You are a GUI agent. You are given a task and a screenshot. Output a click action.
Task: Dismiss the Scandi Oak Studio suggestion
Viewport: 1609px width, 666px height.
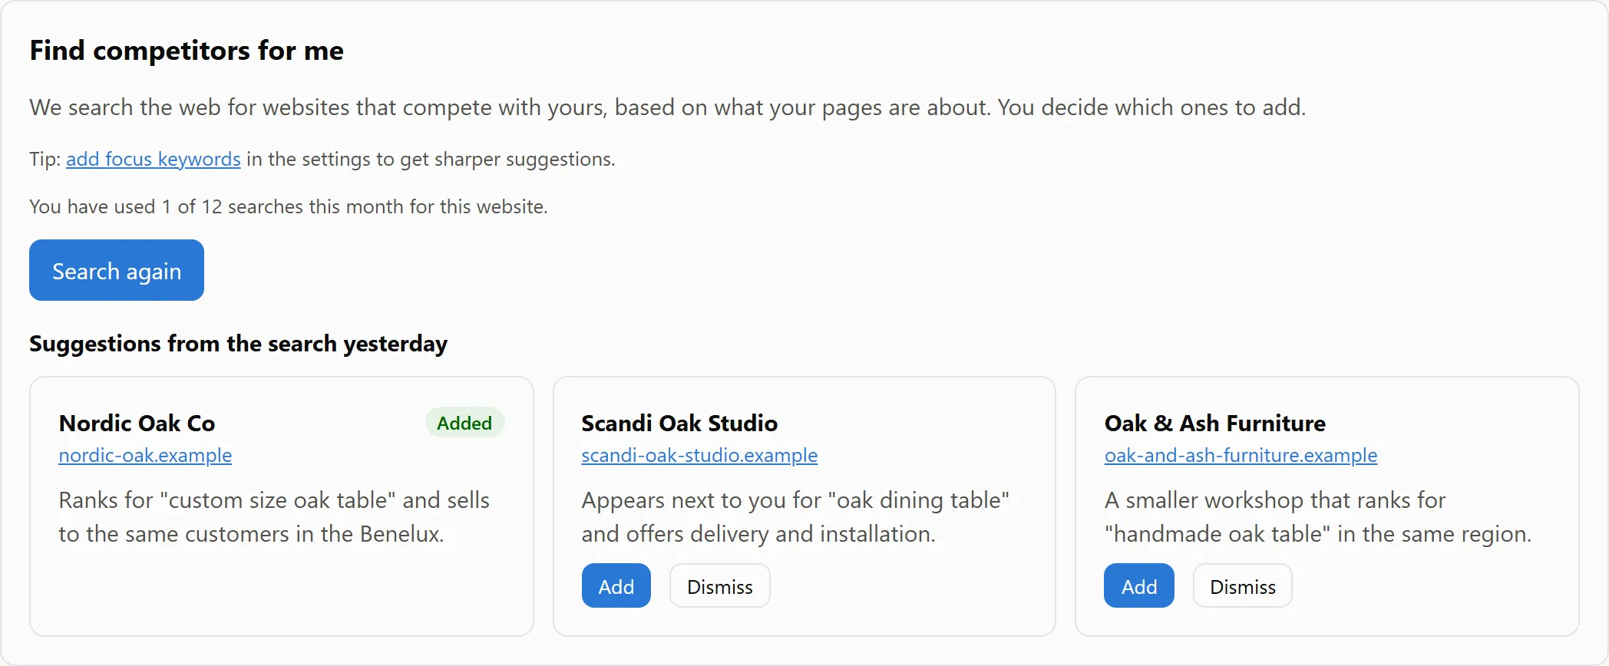720,586
